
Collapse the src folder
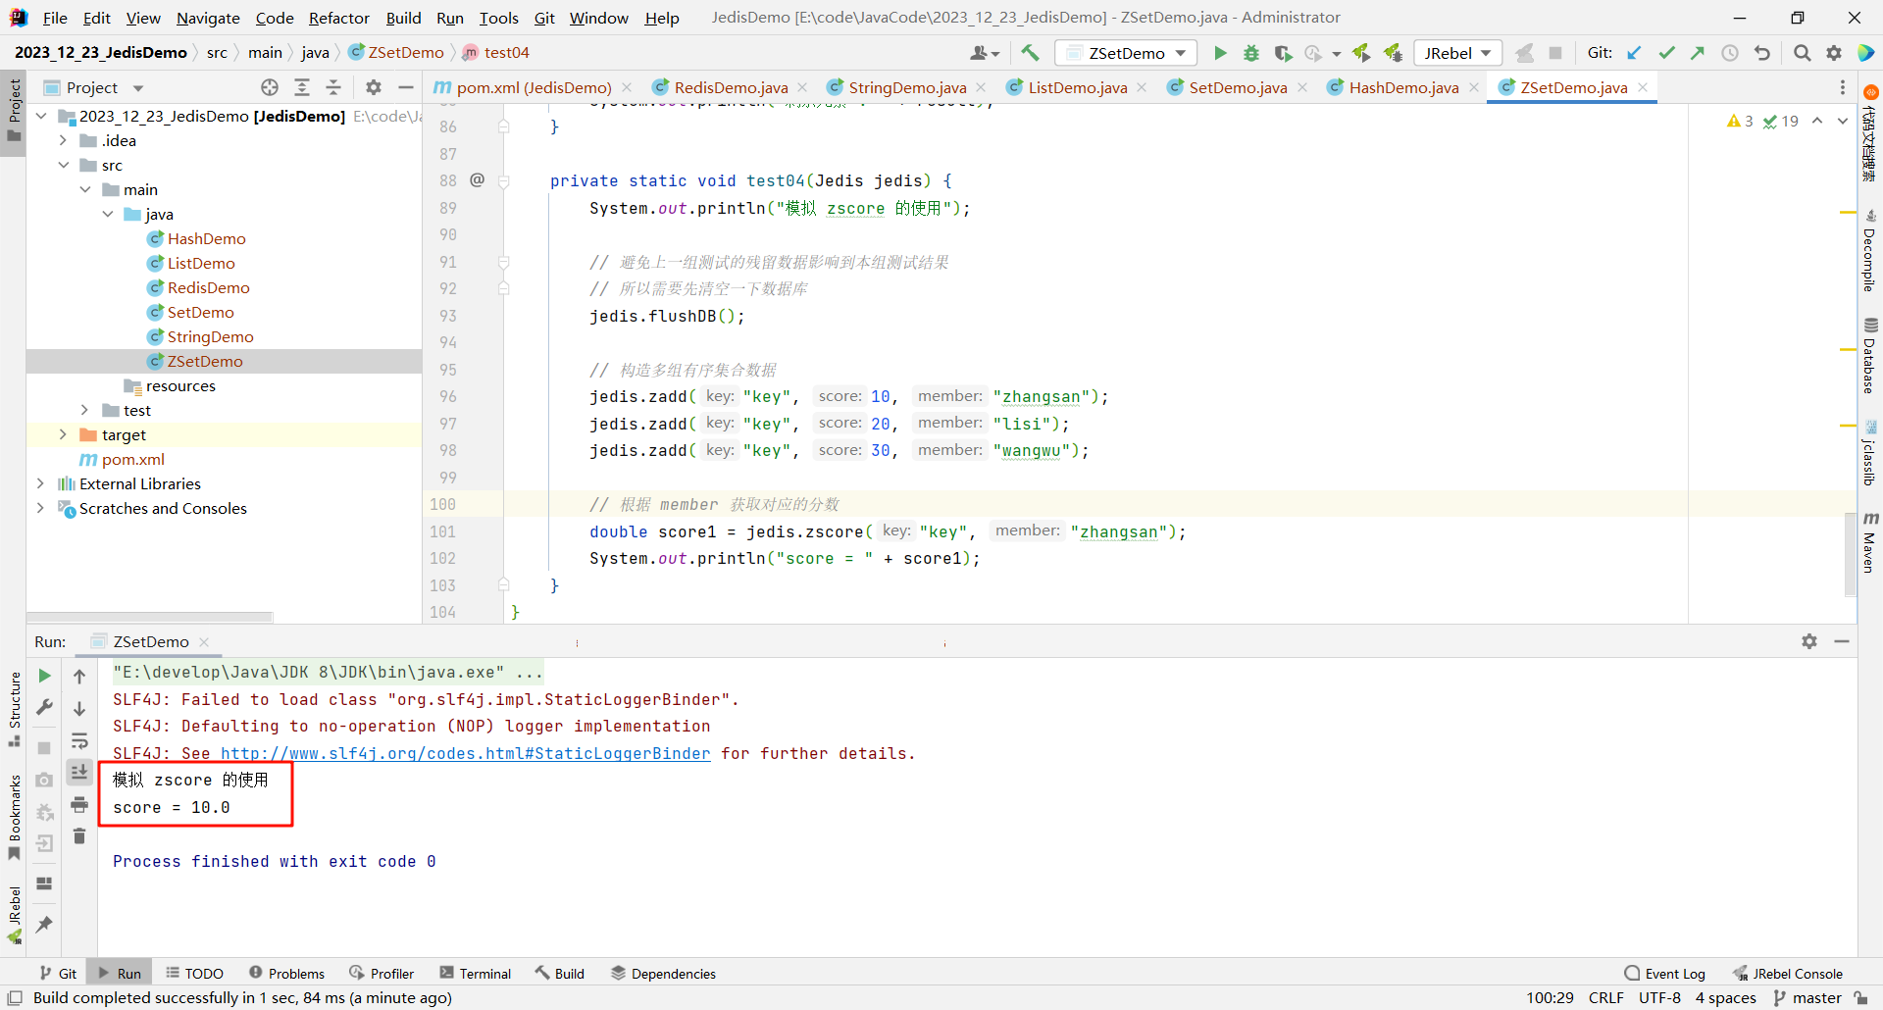coord(64,165)
